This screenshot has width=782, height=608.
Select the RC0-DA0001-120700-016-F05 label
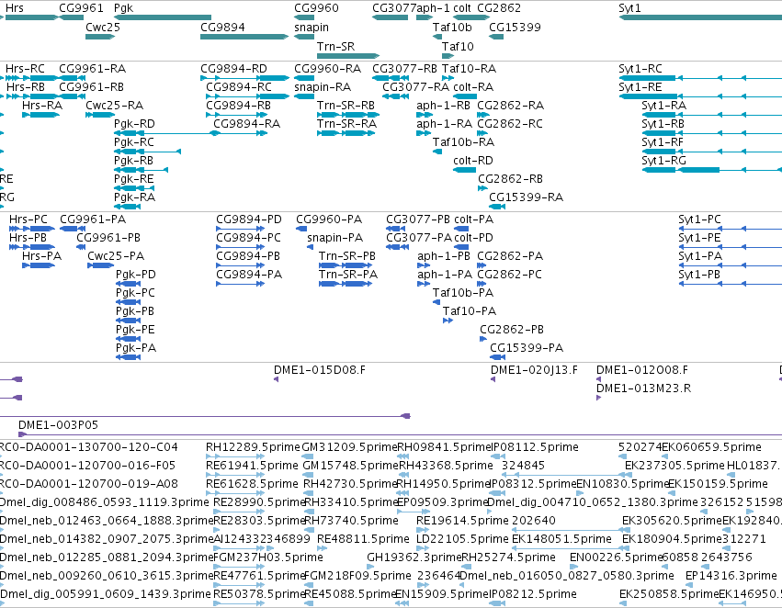coord(87,466)
